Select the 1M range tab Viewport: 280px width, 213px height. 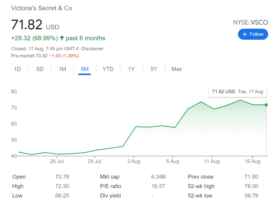coord(62,69)
